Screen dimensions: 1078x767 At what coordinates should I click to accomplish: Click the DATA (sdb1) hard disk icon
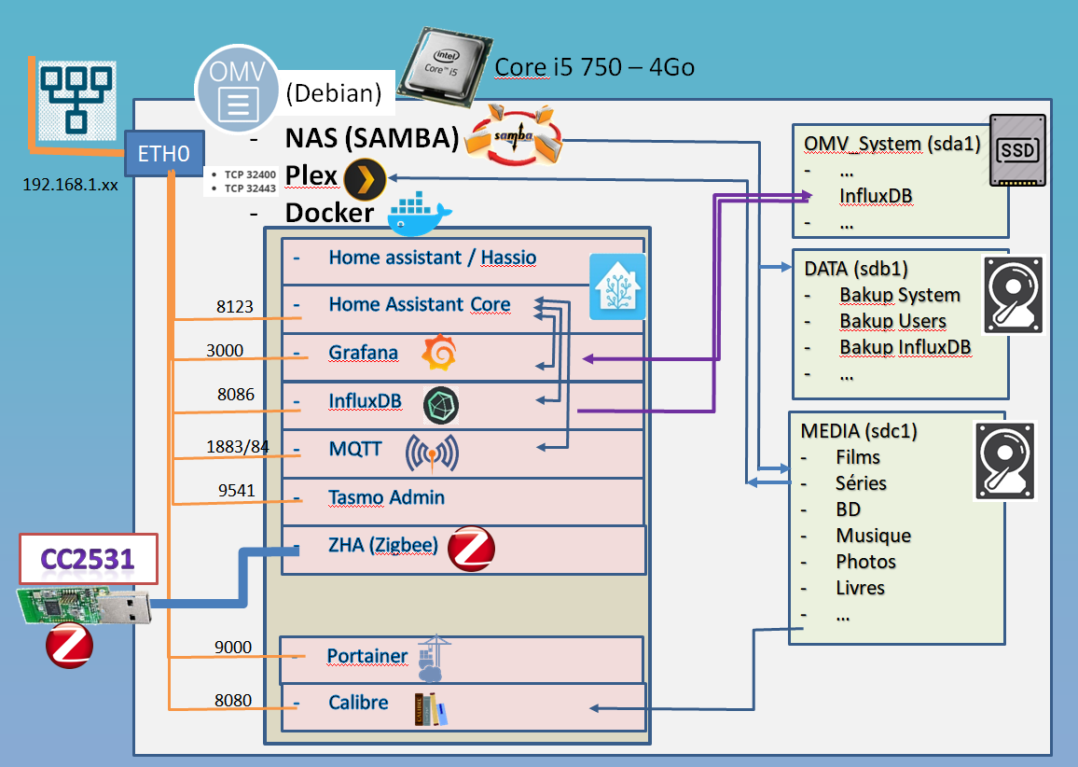point(1014,295)
